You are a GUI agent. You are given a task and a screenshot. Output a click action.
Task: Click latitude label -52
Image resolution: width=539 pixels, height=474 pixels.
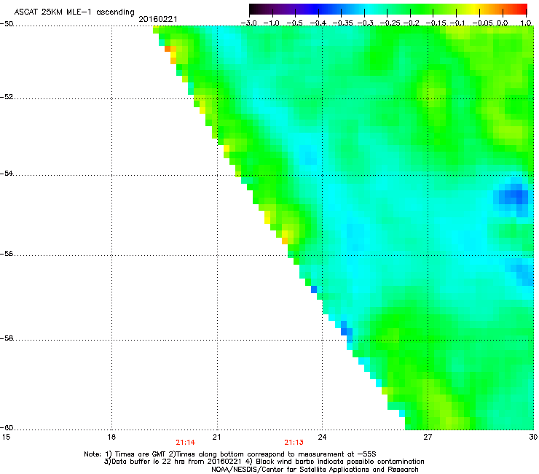(x=7, y=97)
